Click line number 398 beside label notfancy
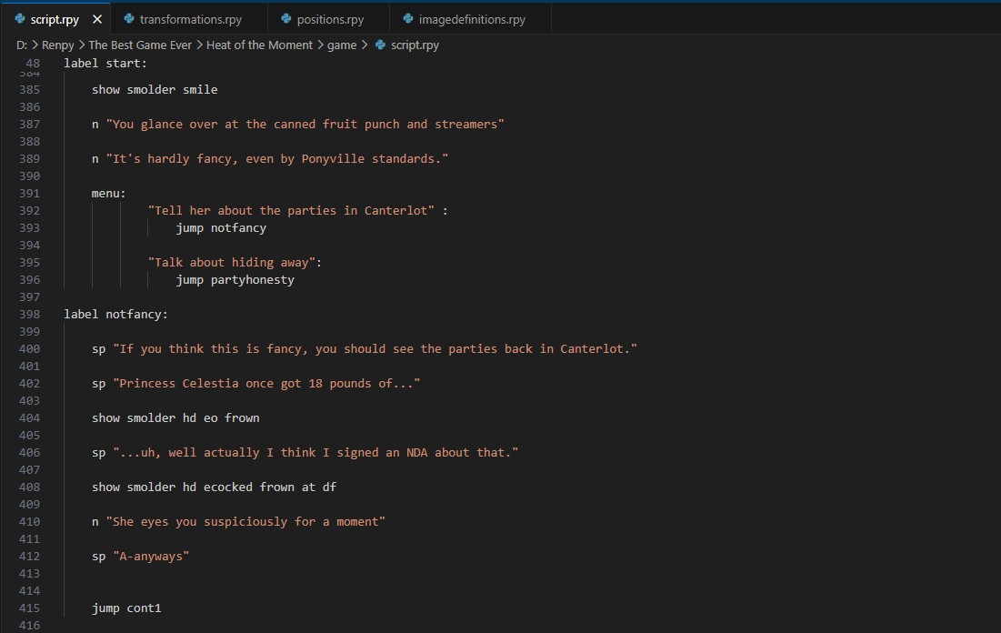Viewport: 1001px width, 633px height. coord(29,315)
